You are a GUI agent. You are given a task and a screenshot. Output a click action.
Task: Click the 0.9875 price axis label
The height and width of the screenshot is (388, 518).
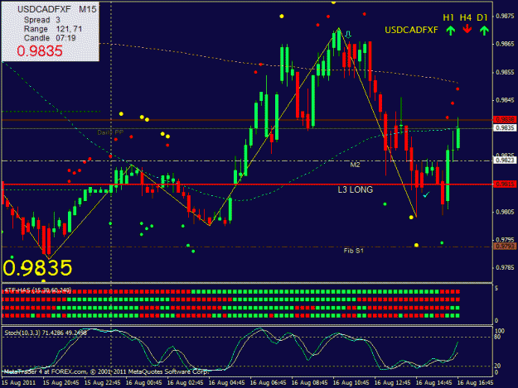tap(506, 17)
